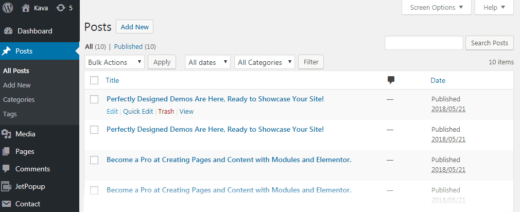The height and width of the screenshot is (212, 520).
Task: Expand the All dates dropdown
Action: click(208, 62)
